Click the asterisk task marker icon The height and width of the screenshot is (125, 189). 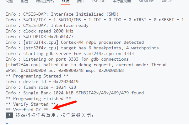9,115
